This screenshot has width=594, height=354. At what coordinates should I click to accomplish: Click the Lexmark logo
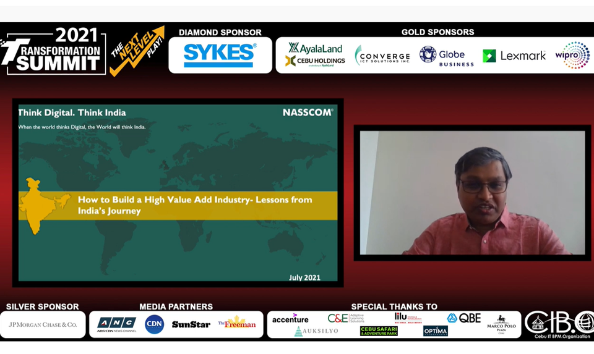(x=514, y=56)
